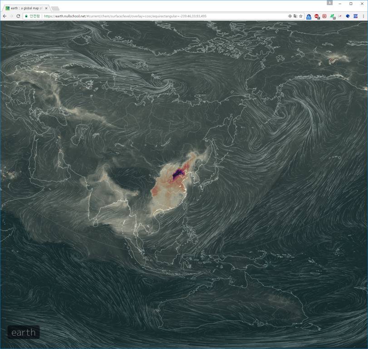Image resolution: width=368 pixels, height=349 pixels.
Task: Click the red ABP adblock extension icon
Action: click(317, 16)
